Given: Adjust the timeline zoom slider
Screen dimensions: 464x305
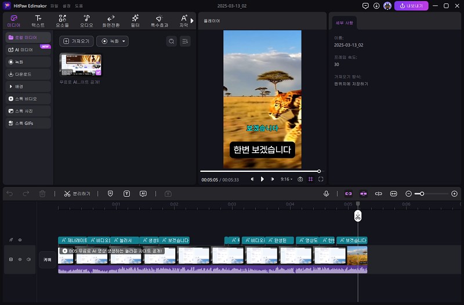Looking at the screenshot, I should 432,194.
